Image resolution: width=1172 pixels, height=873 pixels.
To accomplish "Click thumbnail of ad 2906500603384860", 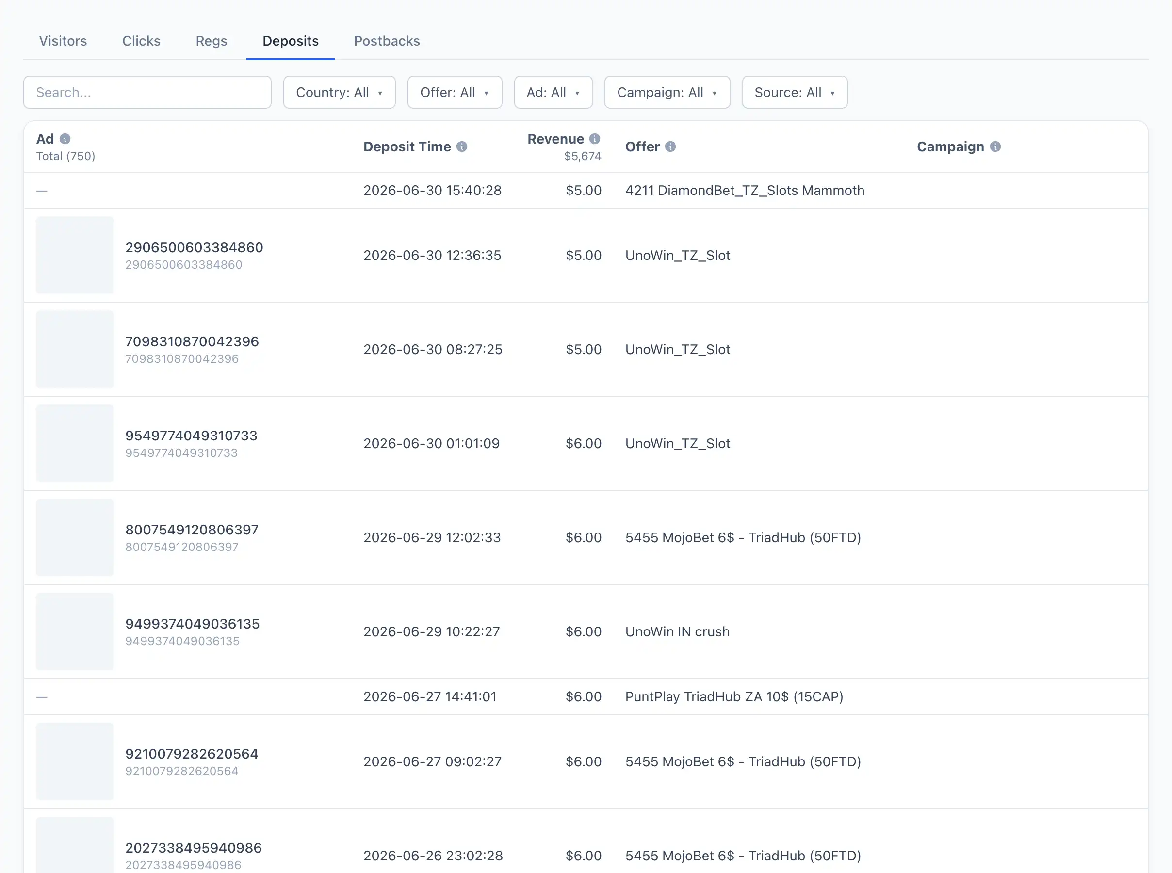I will [x=75, y=255].
